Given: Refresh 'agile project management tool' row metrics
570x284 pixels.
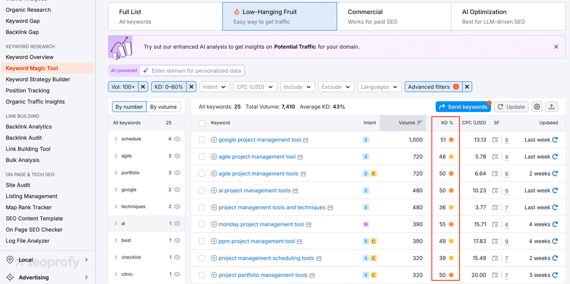Looking at the screenshot, I should (555, 157).
